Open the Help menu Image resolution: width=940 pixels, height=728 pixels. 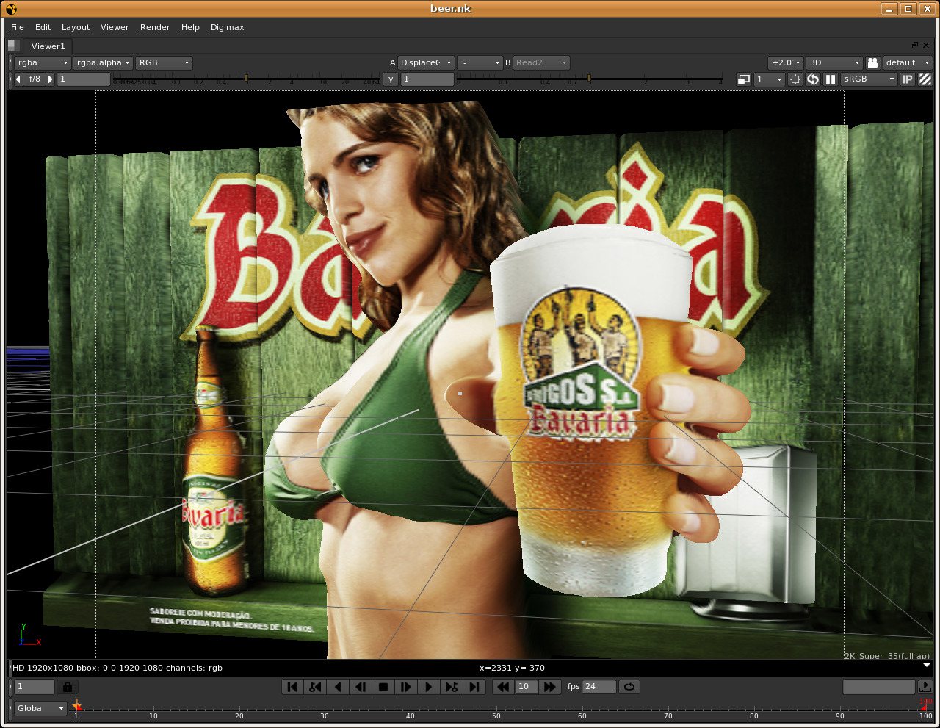pos(190,27)
